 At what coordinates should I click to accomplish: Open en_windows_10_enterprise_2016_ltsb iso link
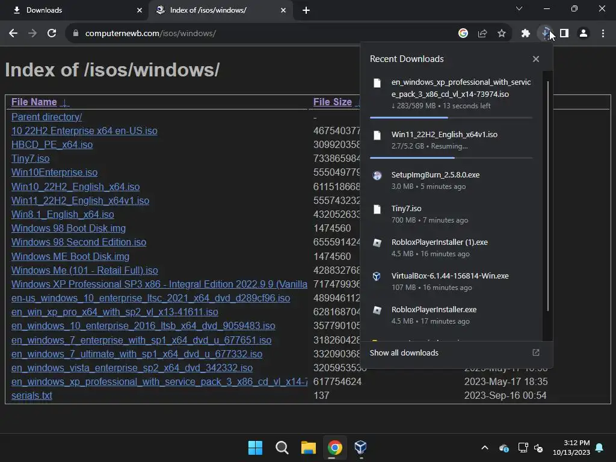(x=143, y=325)
